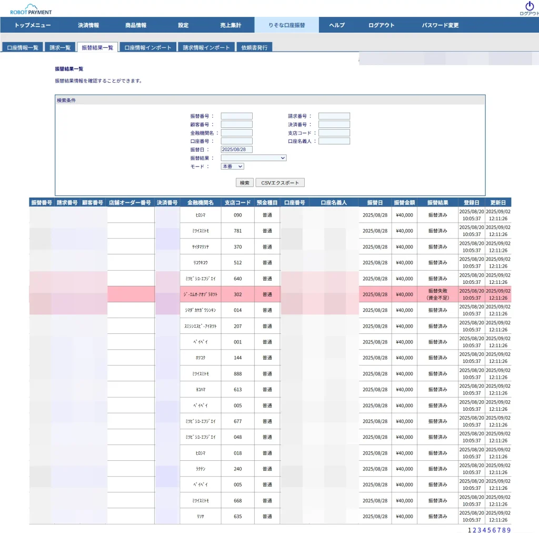Jump to results page 9
This screenshot has height=533, width=539.
click(x=508, y=530)
